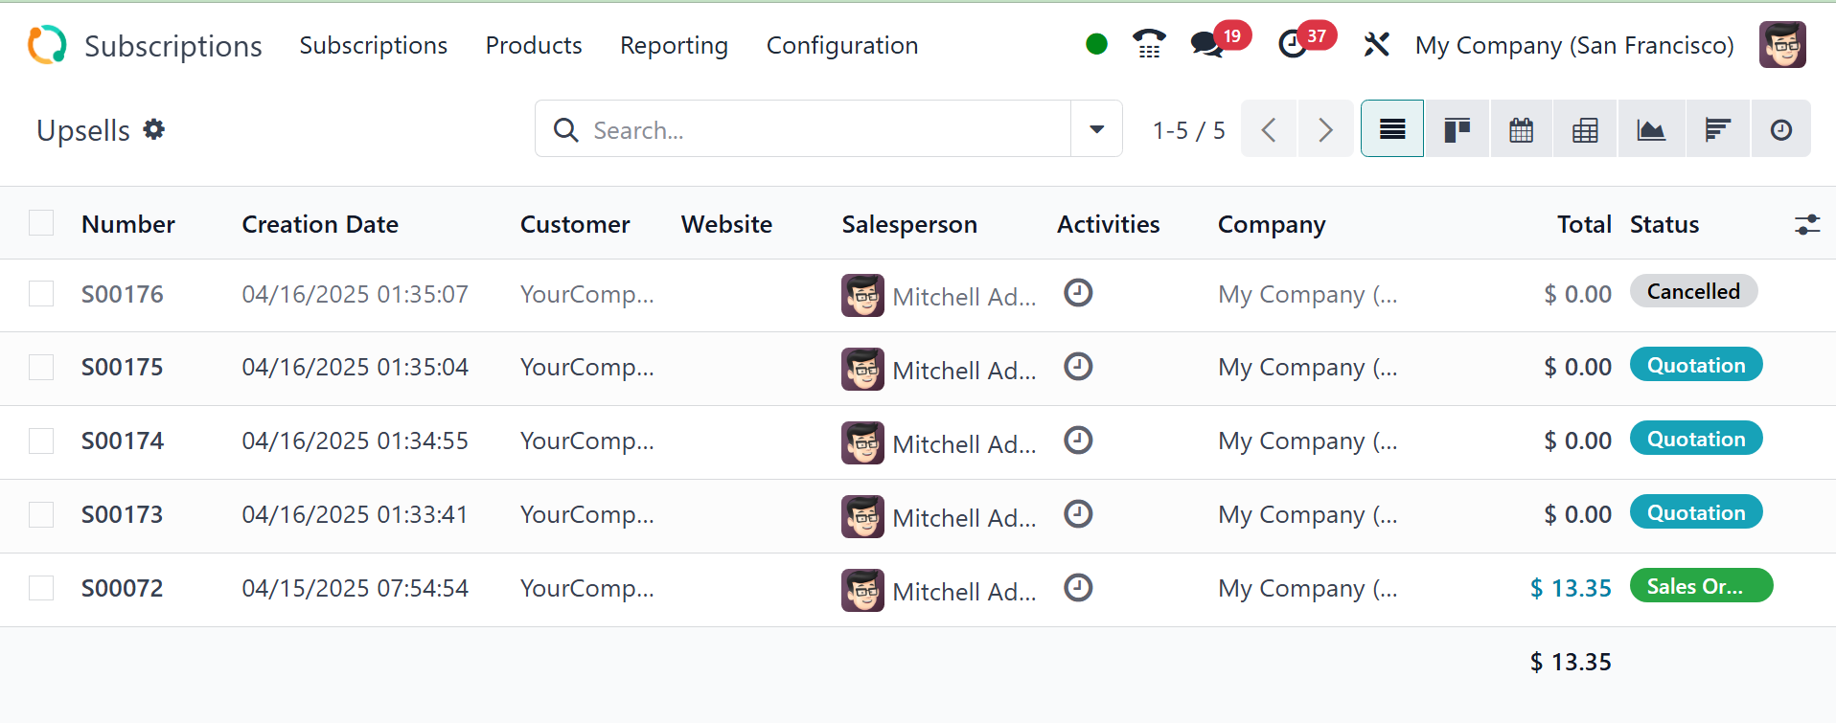Open order S00175 record
1836x723 pixels.
[123, 368]
